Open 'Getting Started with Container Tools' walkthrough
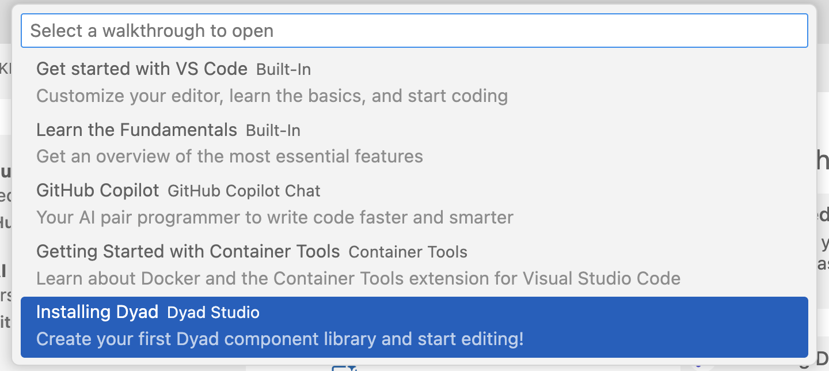Image resolution: width=829 pixels, height=371 pixels. [x=188, y=252]
